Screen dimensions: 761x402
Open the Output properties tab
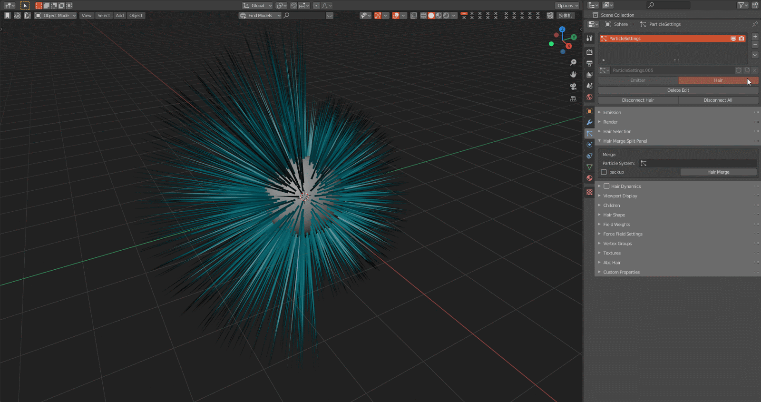click(x=589, y=63)
